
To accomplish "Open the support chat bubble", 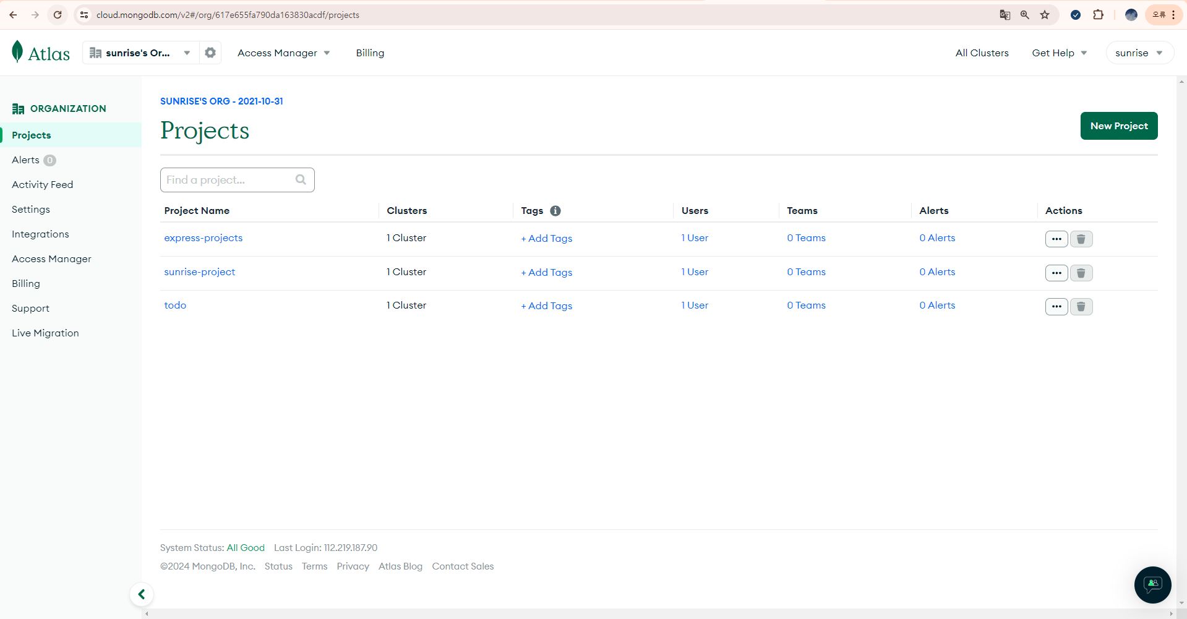I will [1152, 584].
